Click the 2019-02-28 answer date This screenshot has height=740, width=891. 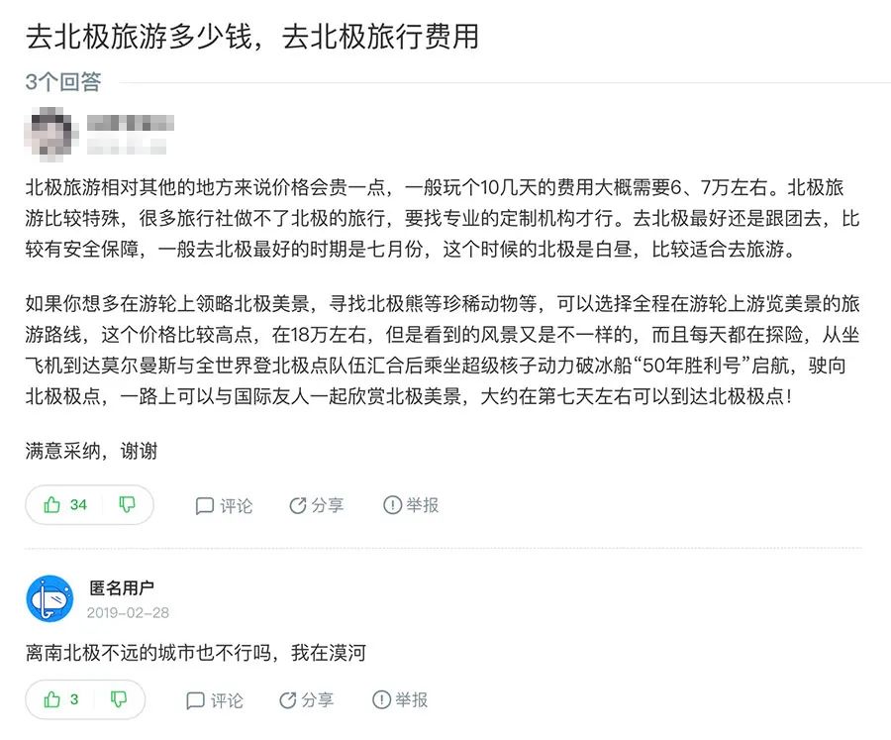click(128, 612)
